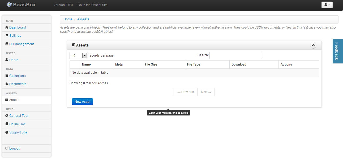Open Settings from the sidebar
Viewport: 343px width, 167px height.
(x=15, y=36)
